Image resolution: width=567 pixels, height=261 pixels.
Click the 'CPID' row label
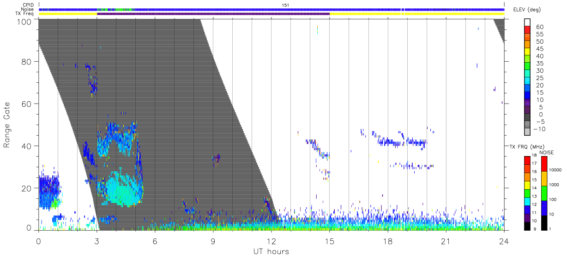[28, 5]
